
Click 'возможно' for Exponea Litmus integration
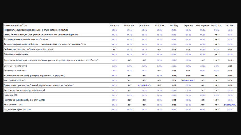188,80
